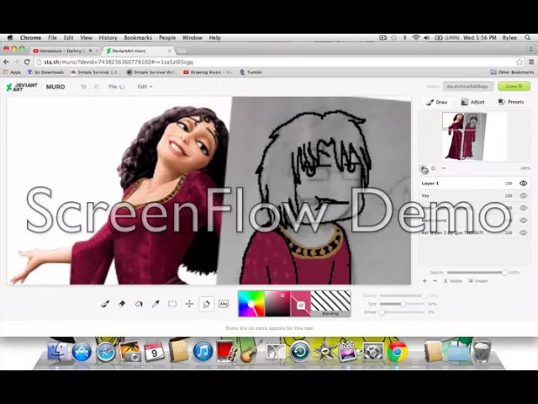Delete layer with the minus button
Image resolution: width=538 pixels, height=404 pixels.
(x=435, y=281)
